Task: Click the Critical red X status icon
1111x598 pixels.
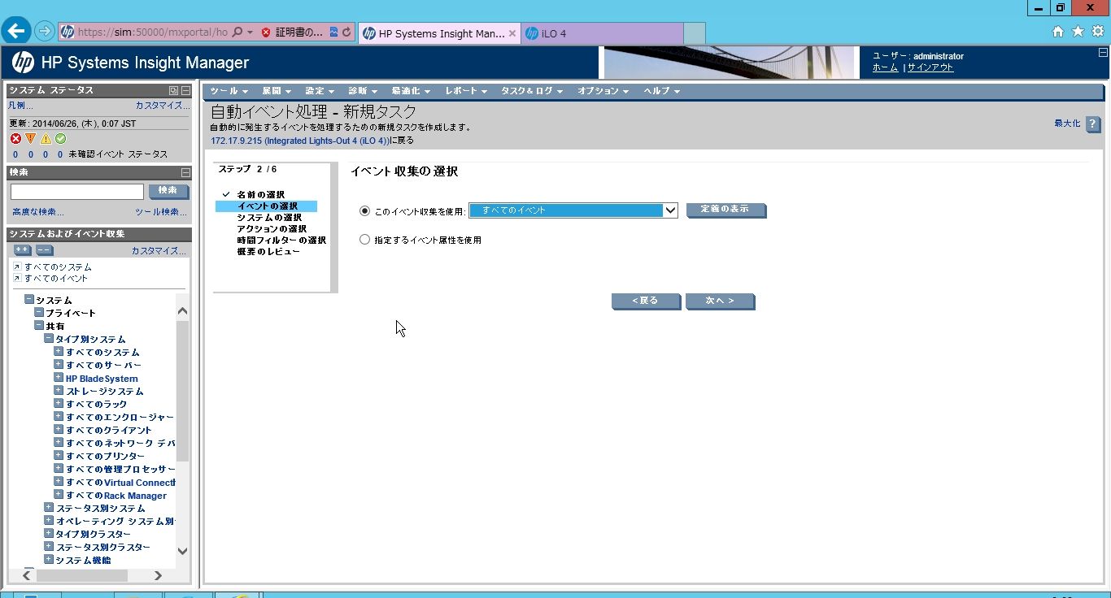Action: pyautogui.click(x=15, y=139)
